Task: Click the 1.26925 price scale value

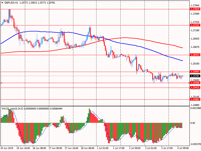Action: click(x=195, y=39)
